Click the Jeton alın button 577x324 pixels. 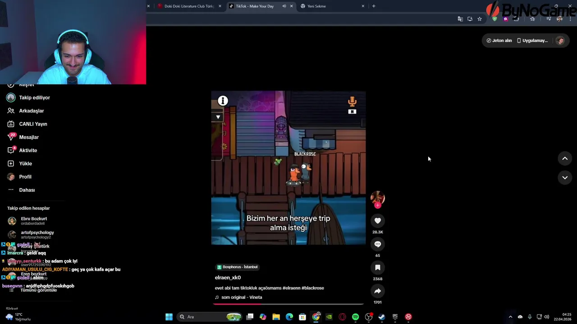(499, 40)
